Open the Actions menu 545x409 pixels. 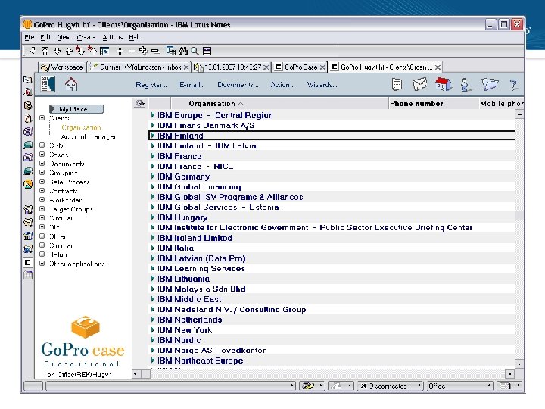click(x=112, y=37)
